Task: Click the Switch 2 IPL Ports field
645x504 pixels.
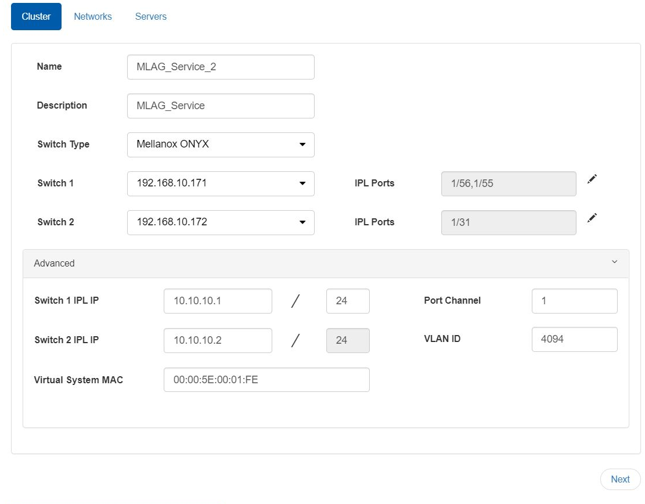Action: coord(509,222)
